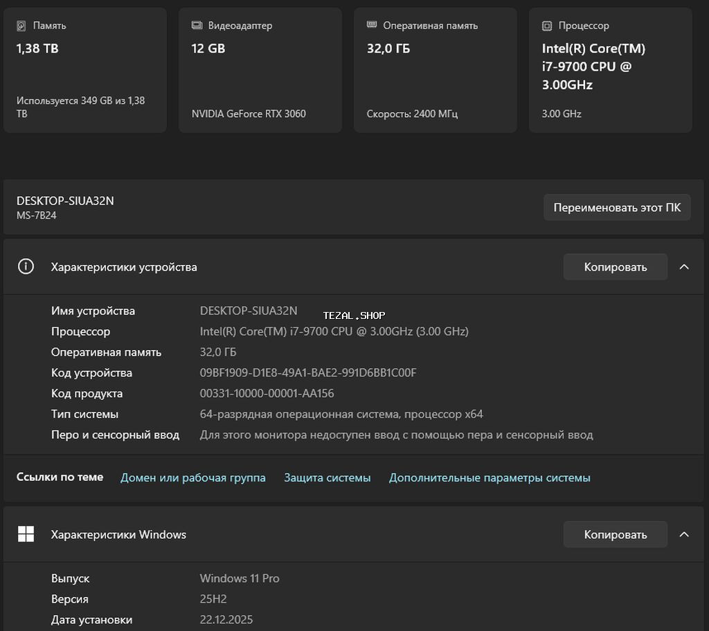Collapse the Характеристики устройства section chevron
The image size is (709, 631).
[684, 267]
